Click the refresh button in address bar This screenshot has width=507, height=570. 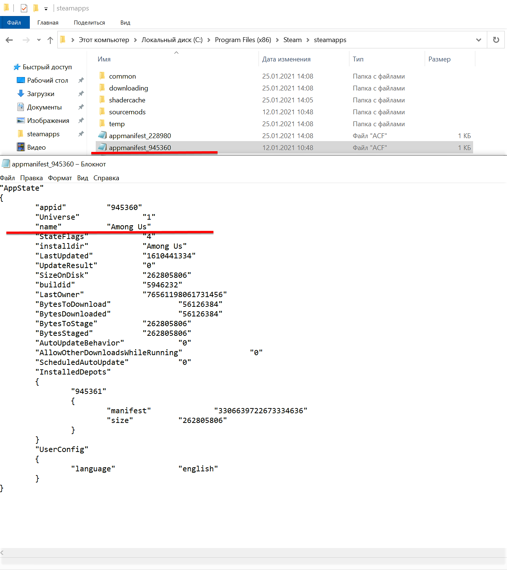496,40
